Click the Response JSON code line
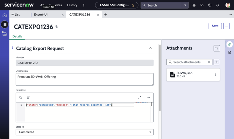The image size is (234, 139). click(69, 105)
